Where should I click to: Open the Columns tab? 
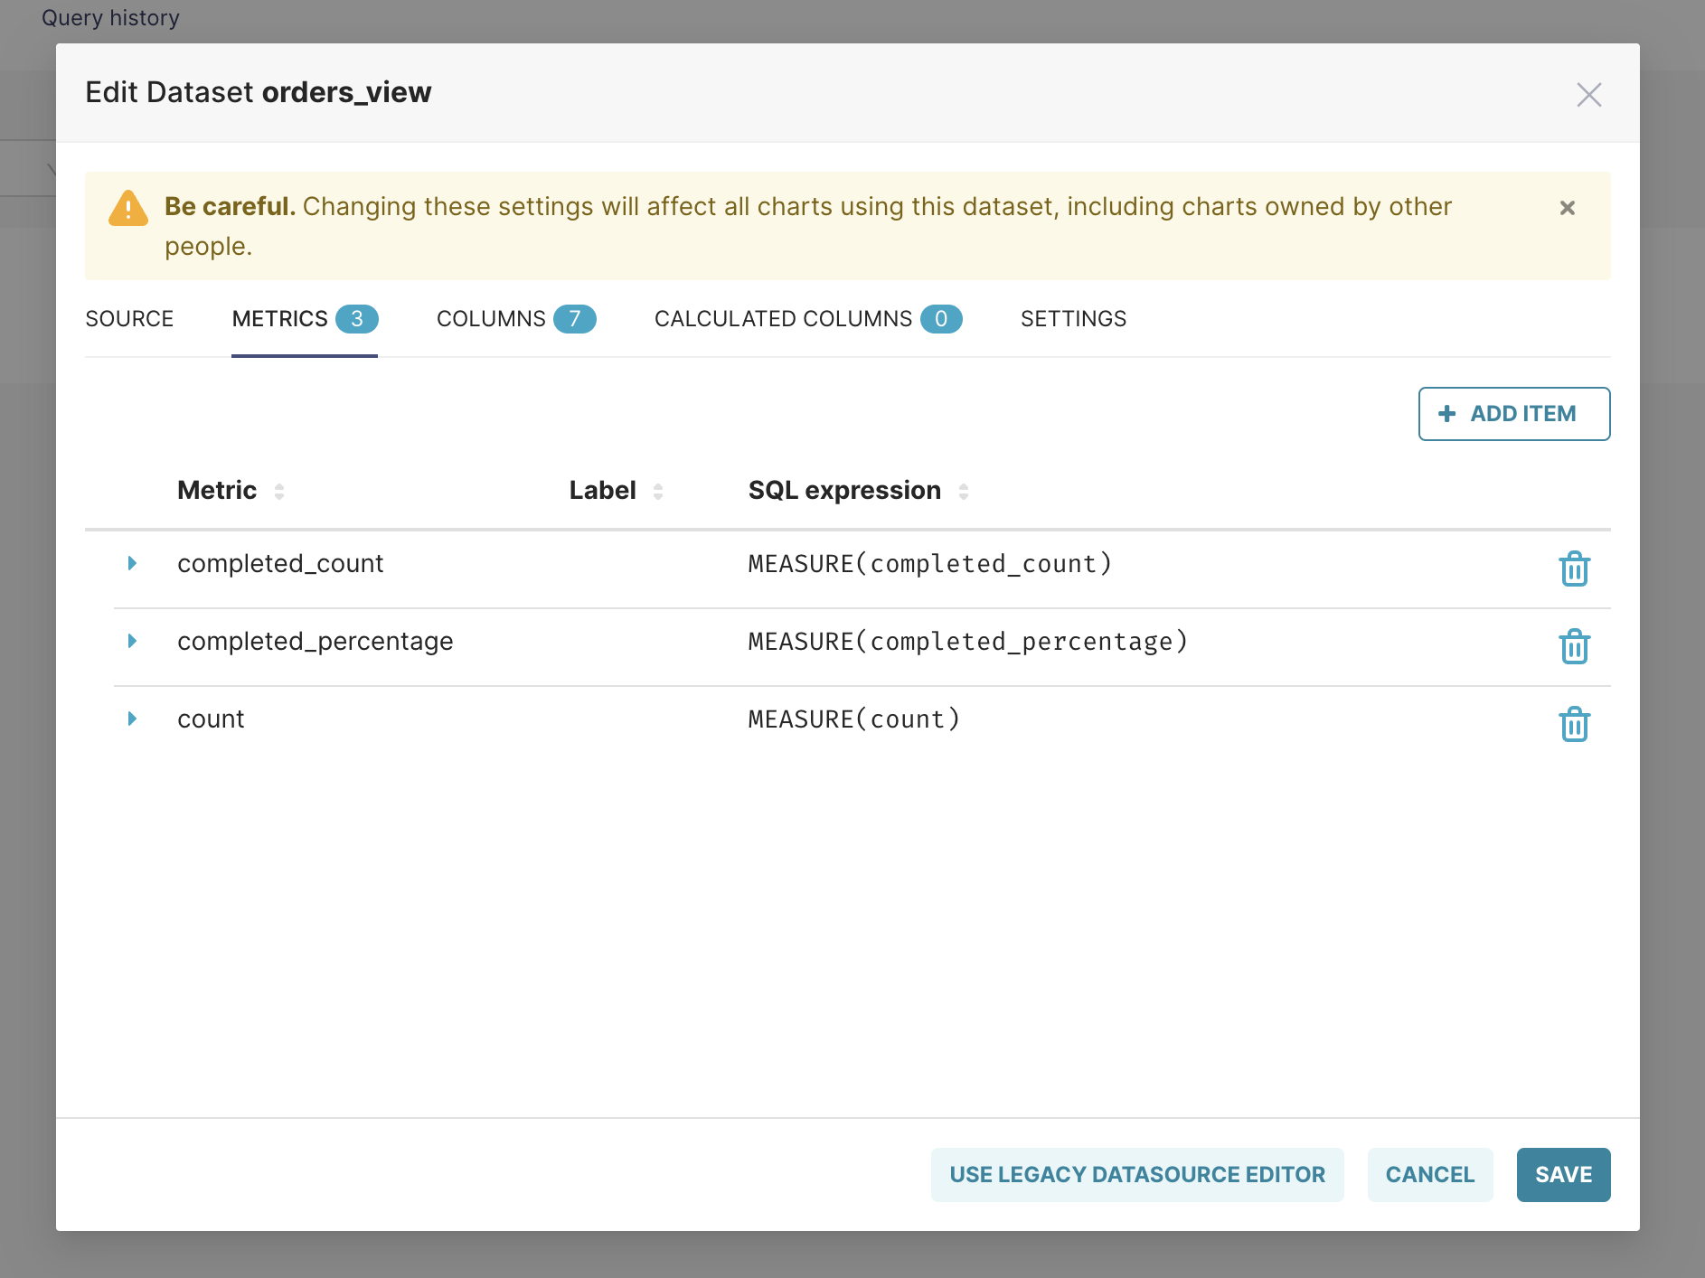click(x=515, y=319)
